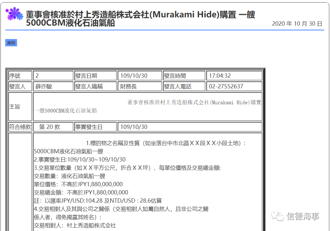The width and height of the screenshot is (330, 231).
Task: Click the 事實發生日 value 109/10/30
Action: click(x=190, y=127)
